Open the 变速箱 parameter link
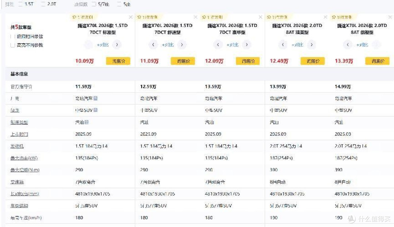The width and height of the screenshot is (394, 227). (x=17, y=182)
